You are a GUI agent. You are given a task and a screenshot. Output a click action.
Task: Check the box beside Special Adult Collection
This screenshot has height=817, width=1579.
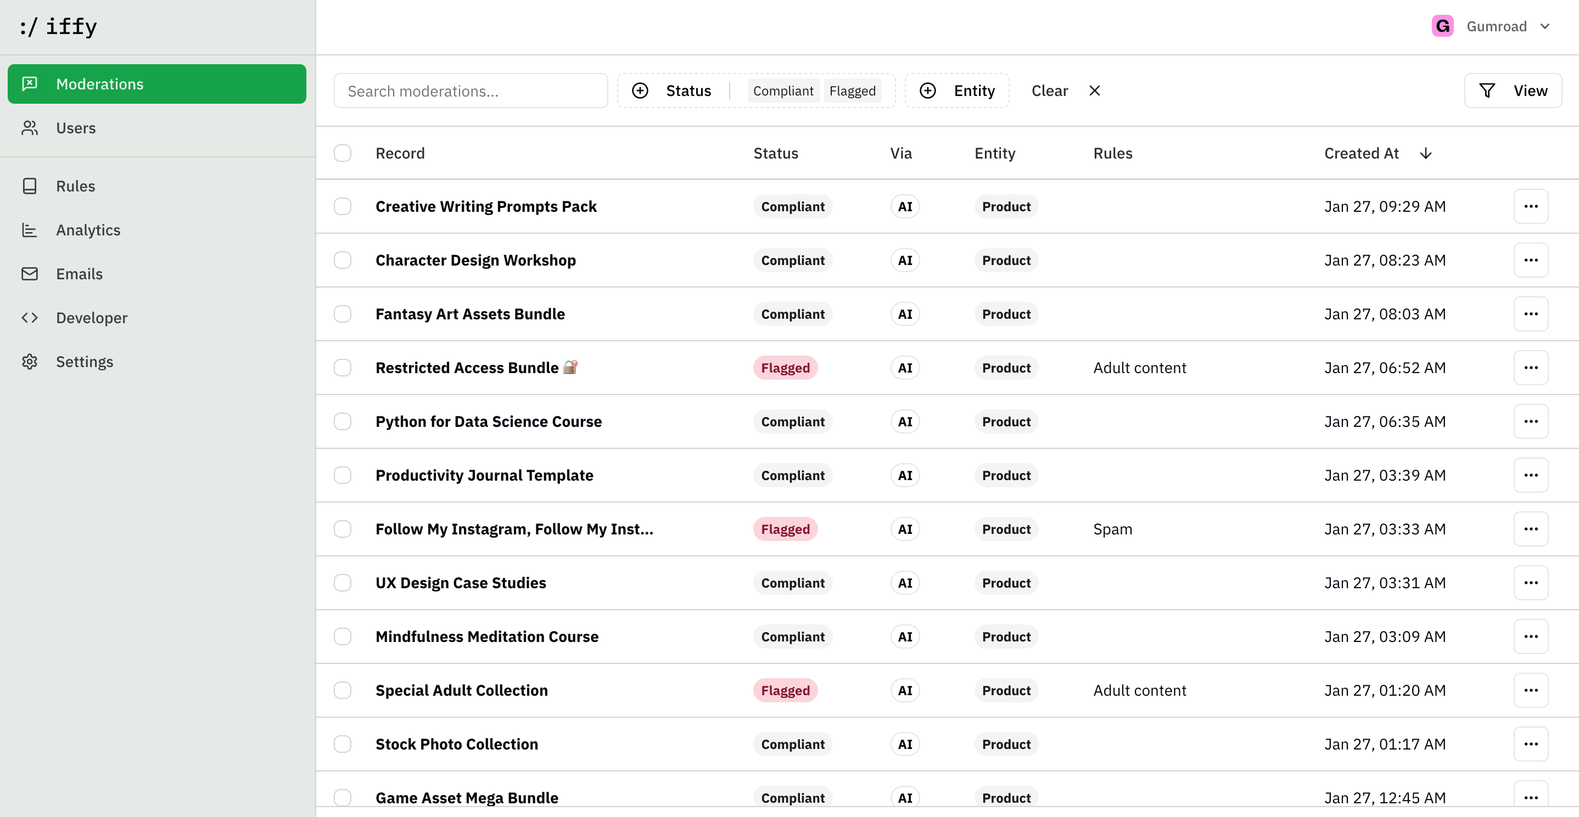coord(343,690)
